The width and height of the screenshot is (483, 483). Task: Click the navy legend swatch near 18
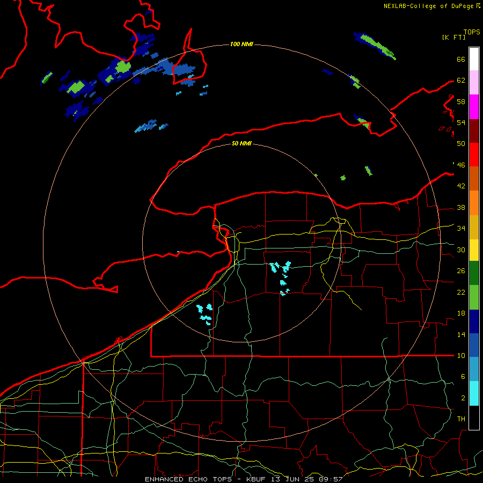[x=474, y=321]
